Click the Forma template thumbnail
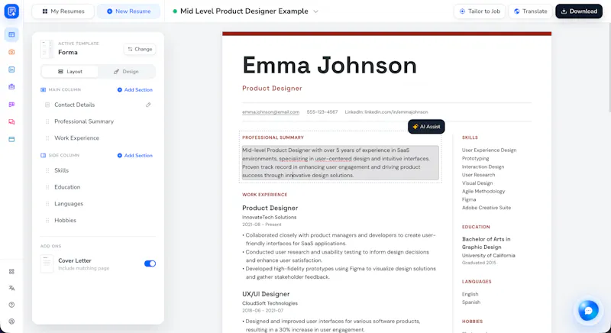 click(47, 49)
